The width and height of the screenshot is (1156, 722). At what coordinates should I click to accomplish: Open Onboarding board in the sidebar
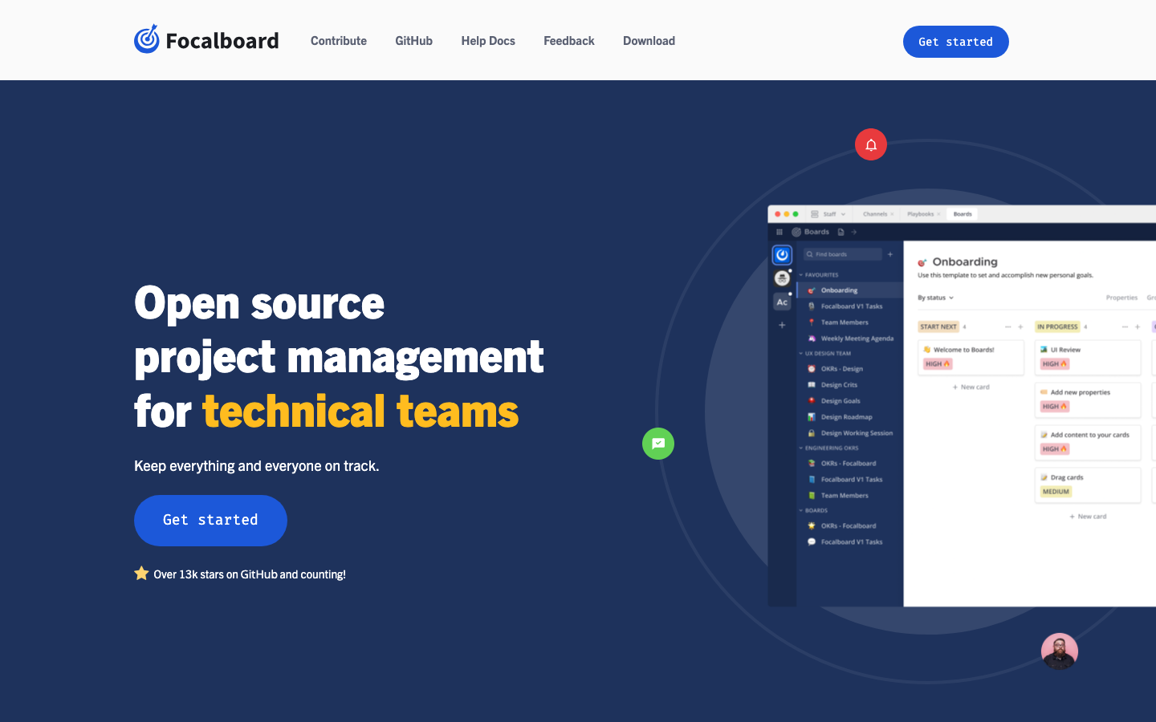click(x=850, y=290)
